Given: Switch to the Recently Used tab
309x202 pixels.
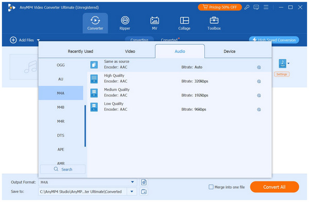Looking at the screenshot, I should pos(80,52).
